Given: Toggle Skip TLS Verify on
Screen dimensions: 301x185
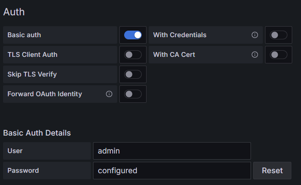Looking at the screenshot, I should (x=133, y=74).
